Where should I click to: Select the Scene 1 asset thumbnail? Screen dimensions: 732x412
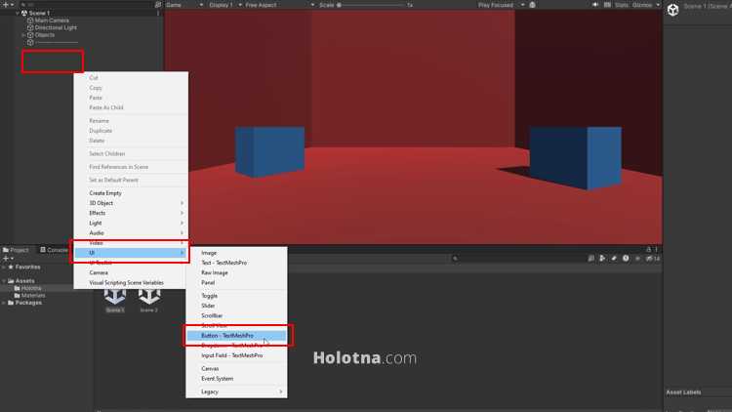115,300
